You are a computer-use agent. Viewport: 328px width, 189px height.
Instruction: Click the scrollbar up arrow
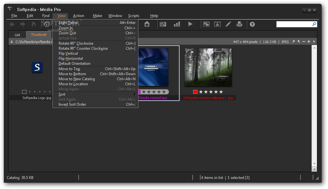coord(314,48)
